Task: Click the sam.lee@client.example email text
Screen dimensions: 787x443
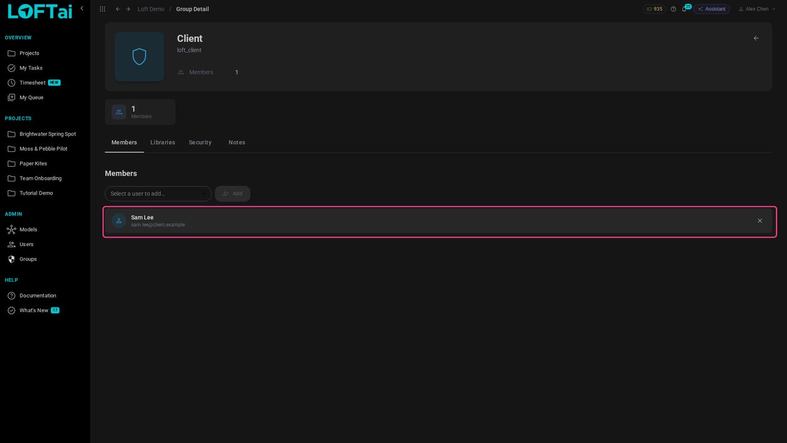Action: tap(158, 225)
